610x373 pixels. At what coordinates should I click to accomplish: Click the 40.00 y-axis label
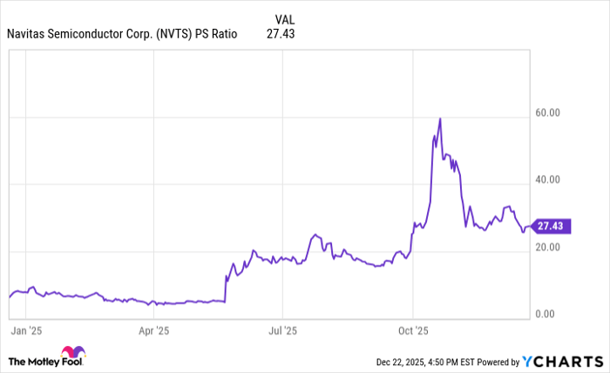click(548, 180)
